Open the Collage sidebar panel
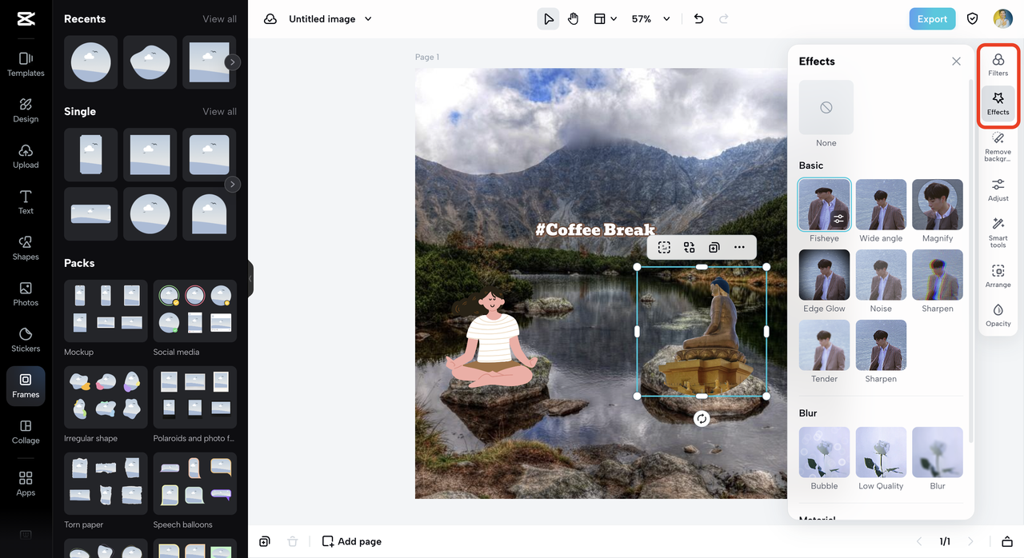This screenshot has height=558, width=1024. (x=26, y=432)
